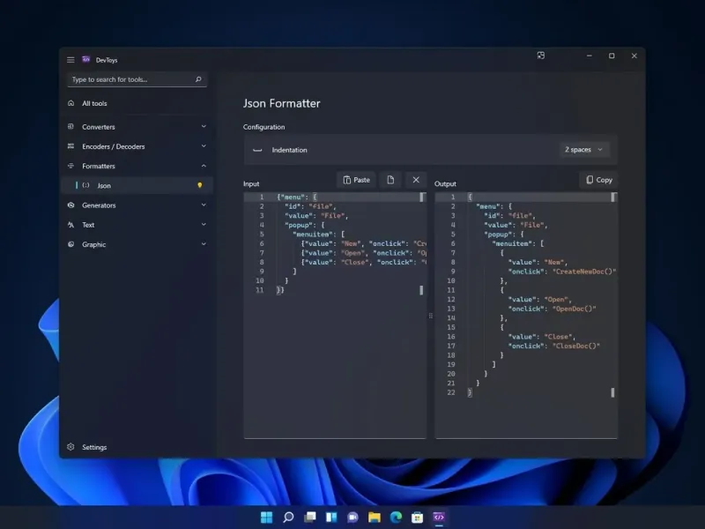Screen dimensions: 705x529
Task: Open Task View from the taskbar
Action: (310, 518)
